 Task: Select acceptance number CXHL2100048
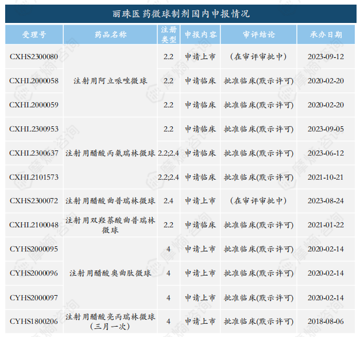click(x=34, y=225)
